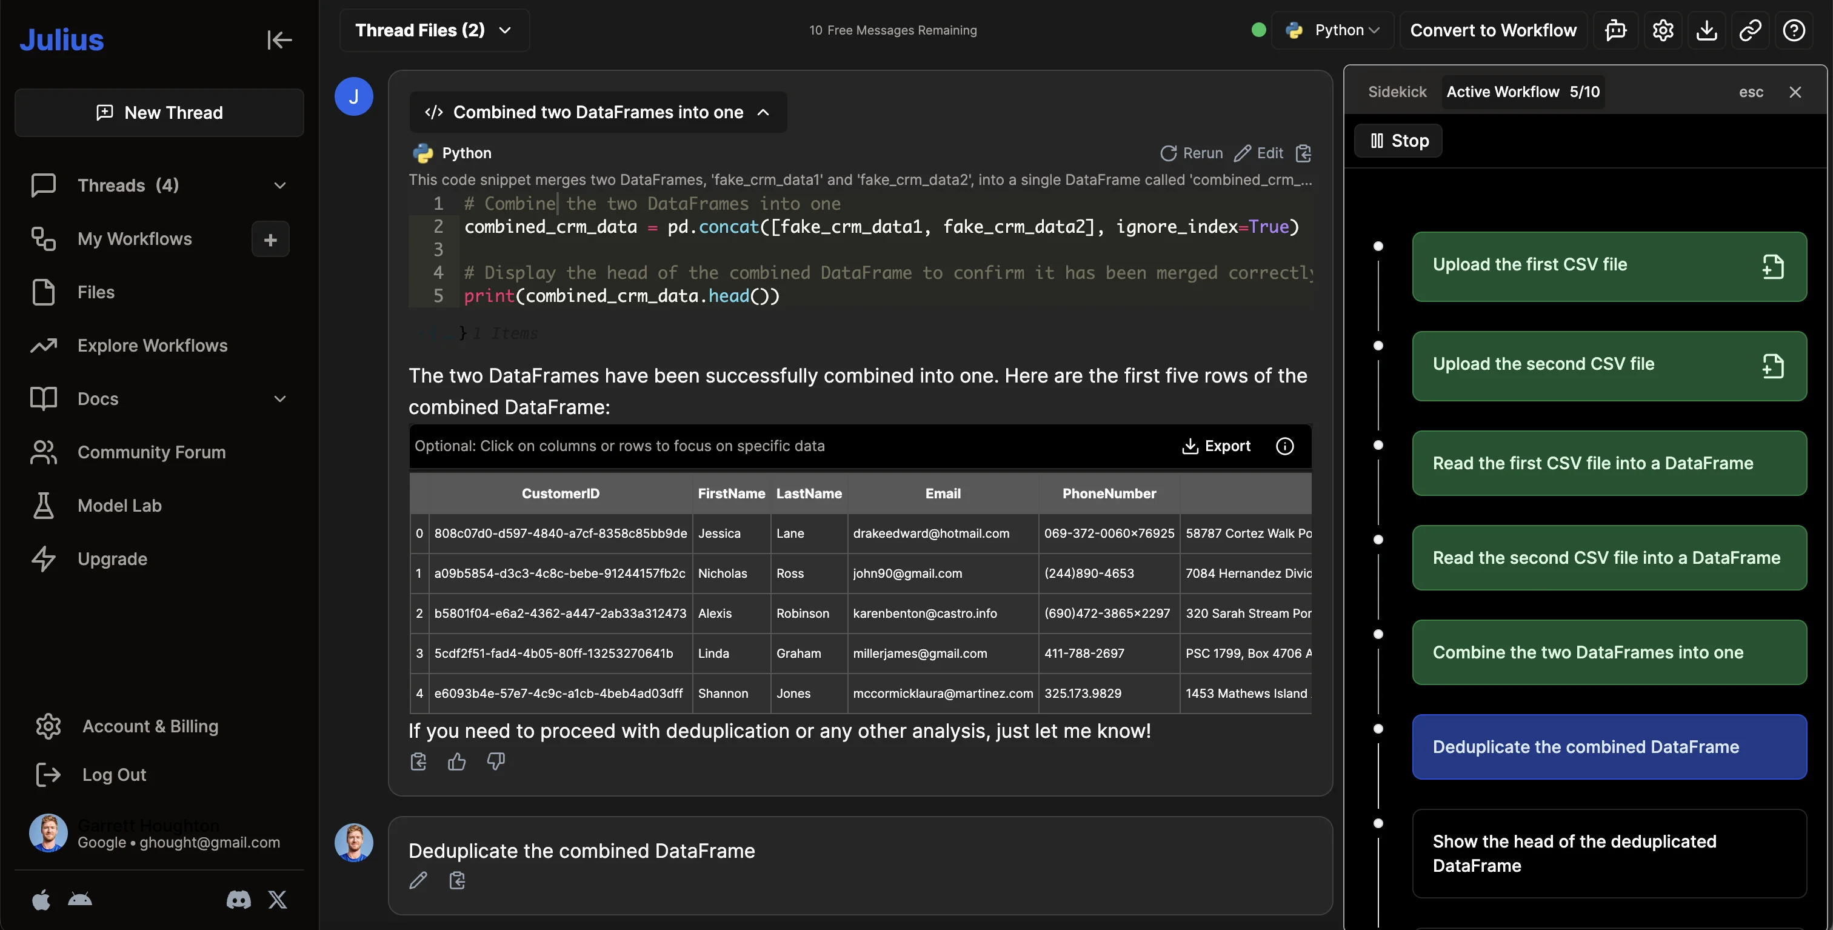Click the thumbs down feedback icon
This screenshot has width=1833, height=930.
(x=495, y=762)
